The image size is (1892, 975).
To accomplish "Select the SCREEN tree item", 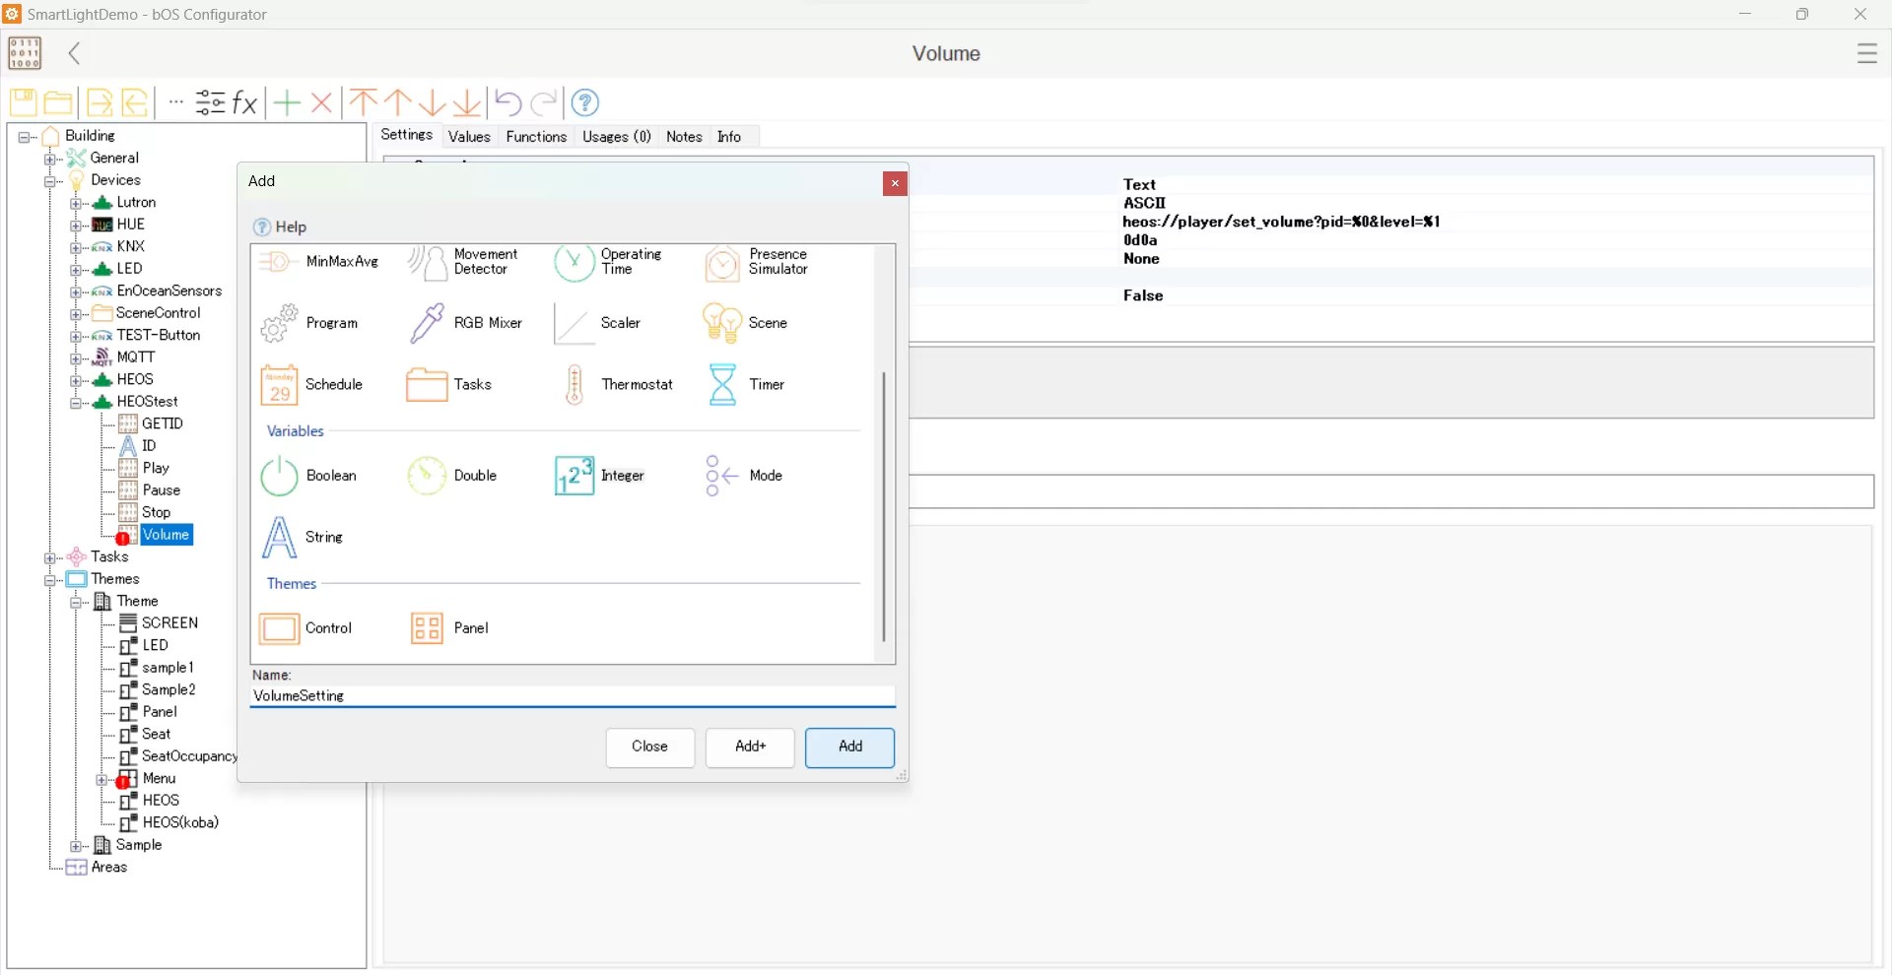I will pyautogui.click(x=170, y=623).
